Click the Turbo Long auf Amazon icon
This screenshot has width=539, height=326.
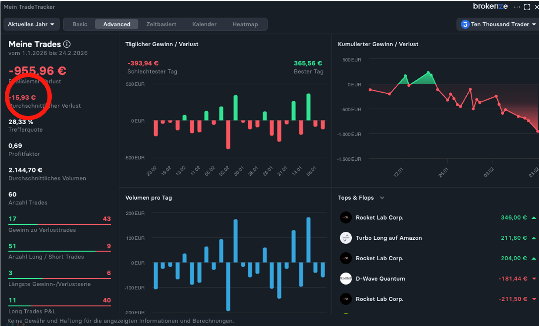pyautogui.click(x=345, y=238)
